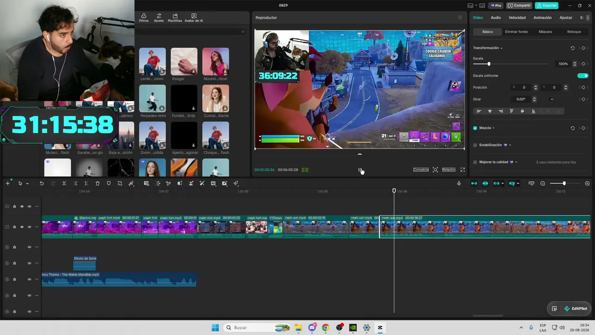Select the Máscara sub-tab
The image size is (595, 335).
point(545,32)
